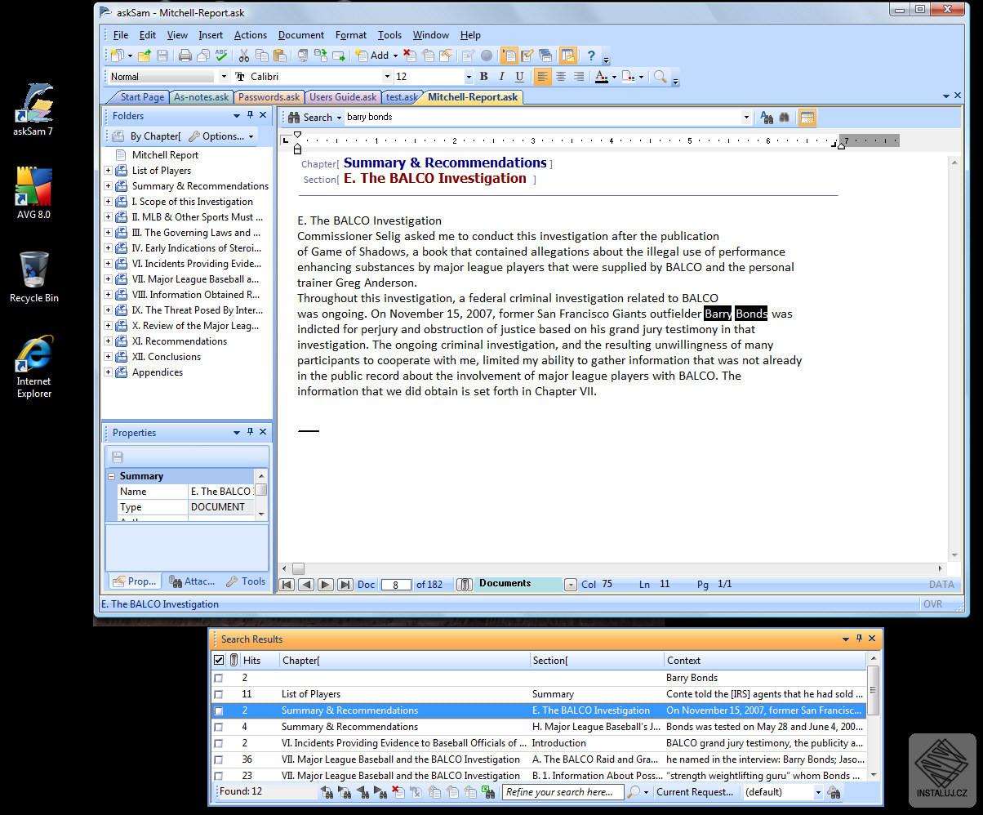983x815 pixels.
Task: Click the paperclip attachments icon in status bar
Action: tap(464, 584)
